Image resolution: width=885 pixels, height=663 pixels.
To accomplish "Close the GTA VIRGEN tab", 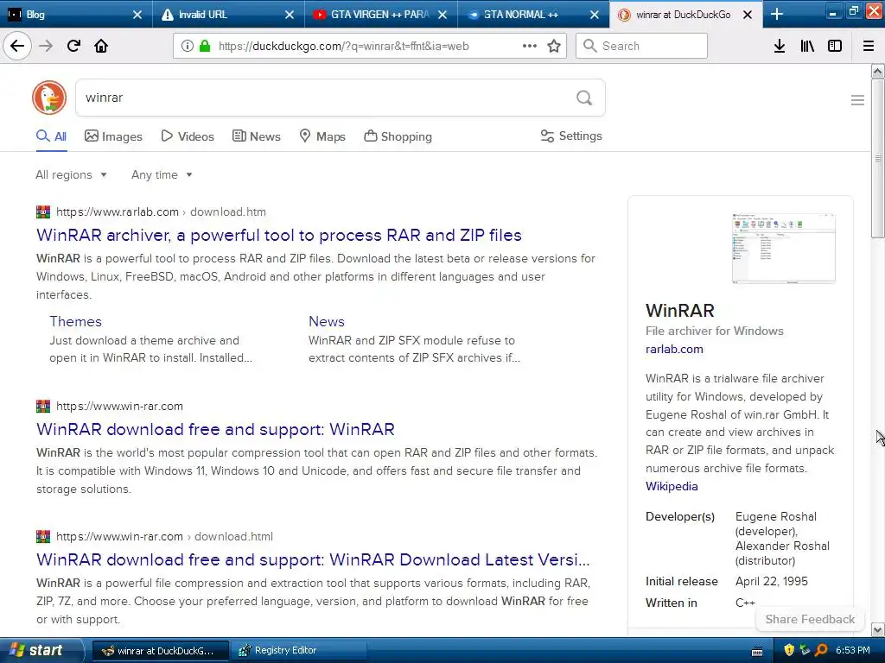I will tap(442, 15).
